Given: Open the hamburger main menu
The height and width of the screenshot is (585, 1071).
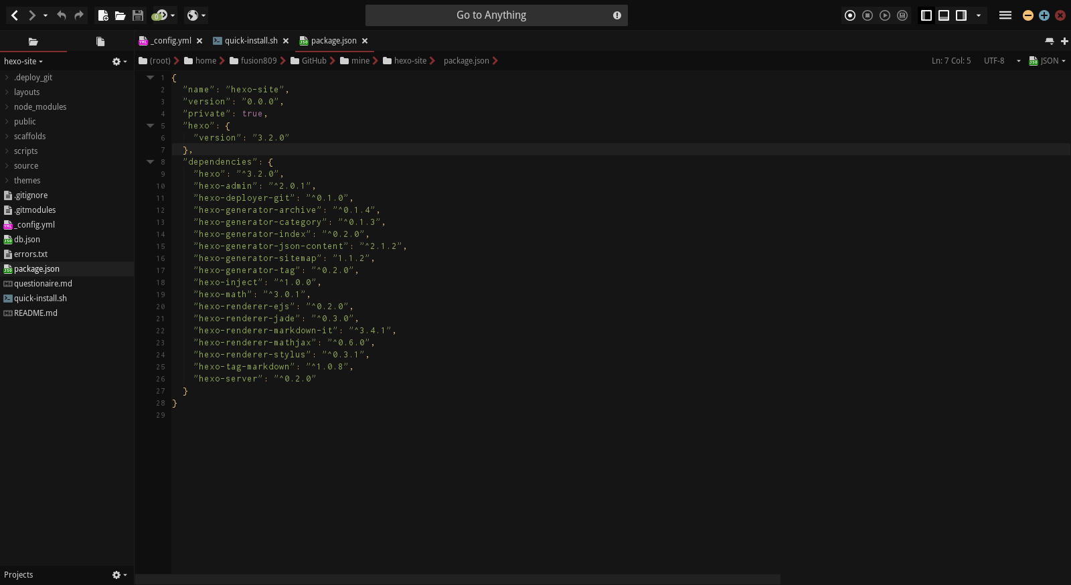Looking at the screenshot, I should (1005, 15).
